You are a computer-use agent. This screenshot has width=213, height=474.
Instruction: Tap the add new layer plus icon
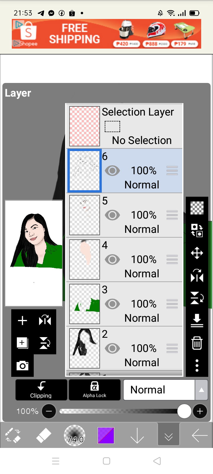pos(22,321)
